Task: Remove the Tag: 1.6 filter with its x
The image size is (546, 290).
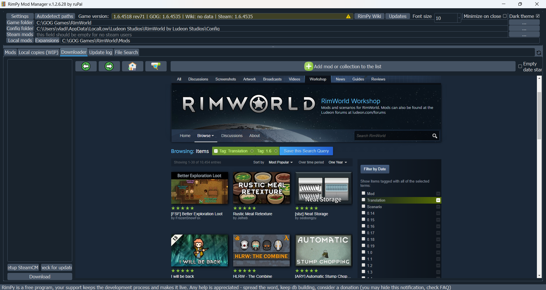Action: click(276, 151)
